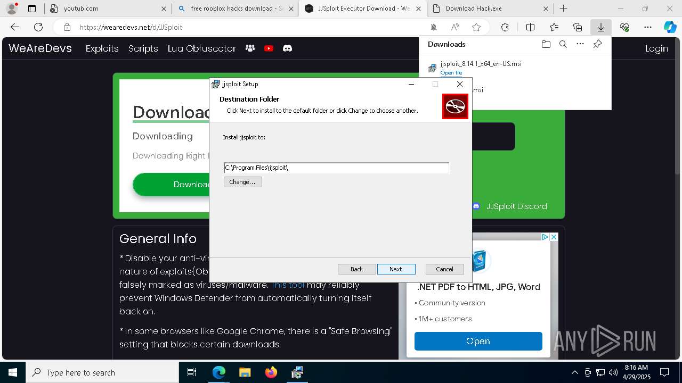Close the Download Hack.exe tab
The height and width of the screenshot is (383, 682).
[x=546, y=9]
